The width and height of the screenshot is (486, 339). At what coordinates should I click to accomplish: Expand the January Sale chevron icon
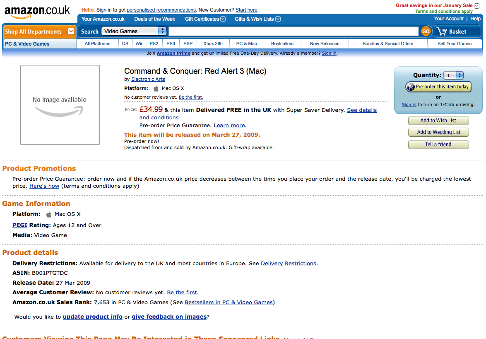(477, 5)
